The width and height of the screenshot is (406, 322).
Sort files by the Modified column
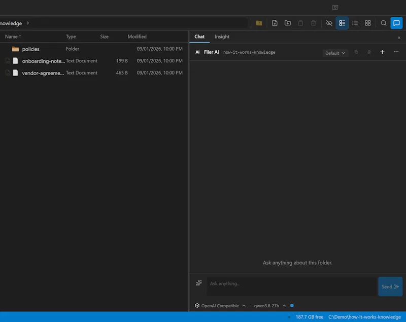137,37
